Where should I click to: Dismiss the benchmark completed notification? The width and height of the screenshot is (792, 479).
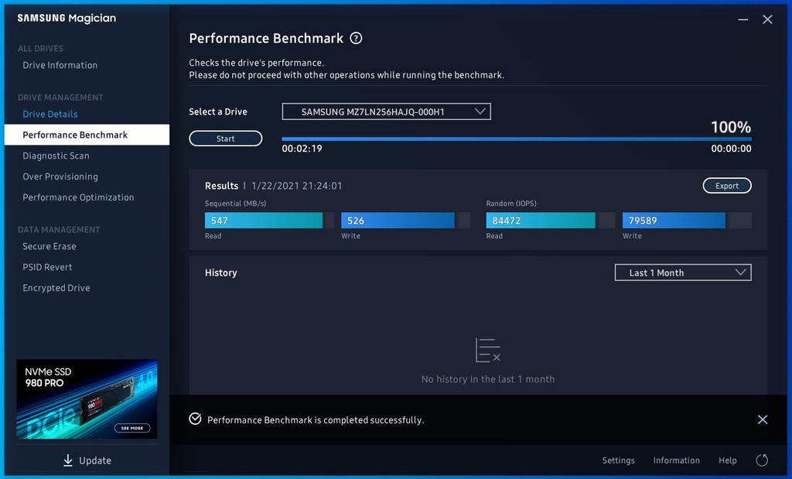(x=763, y=419)
